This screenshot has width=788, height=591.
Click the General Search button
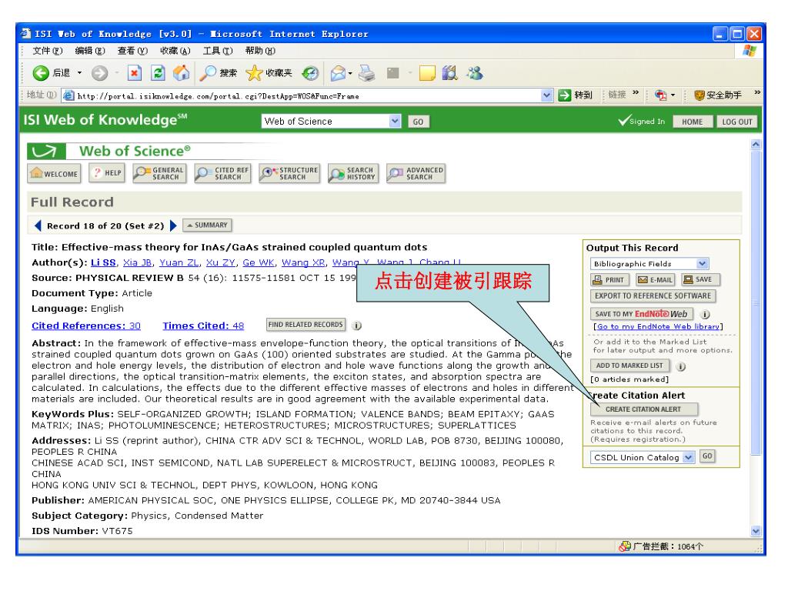click(159, 173)
